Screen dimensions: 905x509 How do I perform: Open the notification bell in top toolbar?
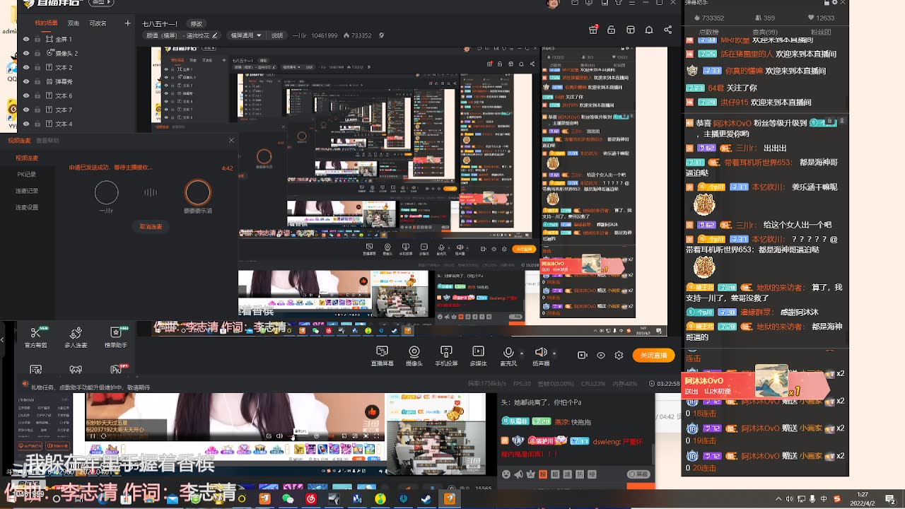click(649, 30)
